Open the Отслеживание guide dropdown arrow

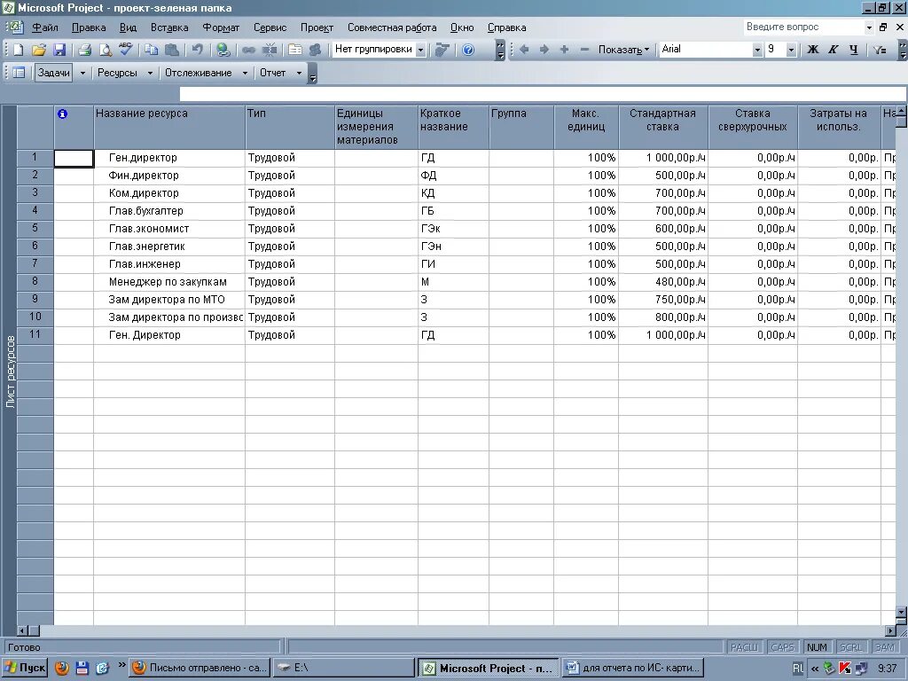245,73
